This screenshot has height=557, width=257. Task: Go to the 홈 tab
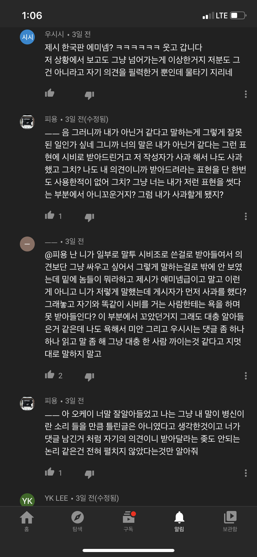point(27,521)
